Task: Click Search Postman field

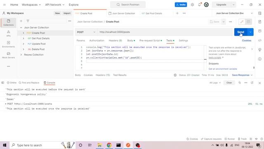Action: click(128, 5)
